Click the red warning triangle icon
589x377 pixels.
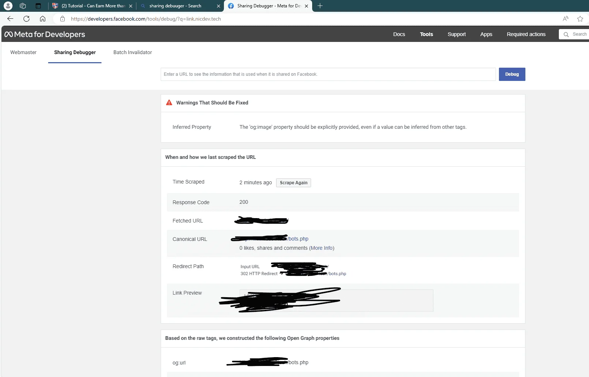point(169,103)
